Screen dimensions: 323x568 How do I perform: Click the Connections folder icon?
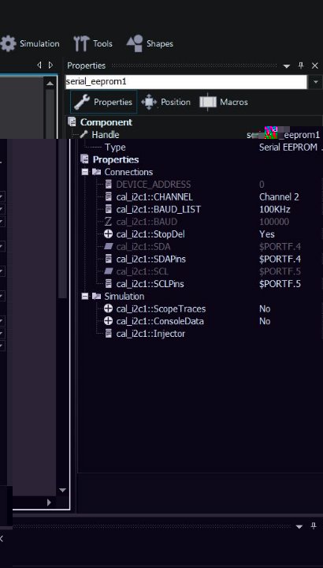(96, 172)
